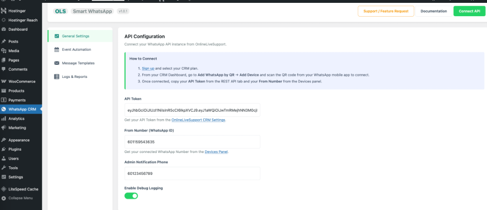Click the Message Templates envelope icon

point(57,63)
